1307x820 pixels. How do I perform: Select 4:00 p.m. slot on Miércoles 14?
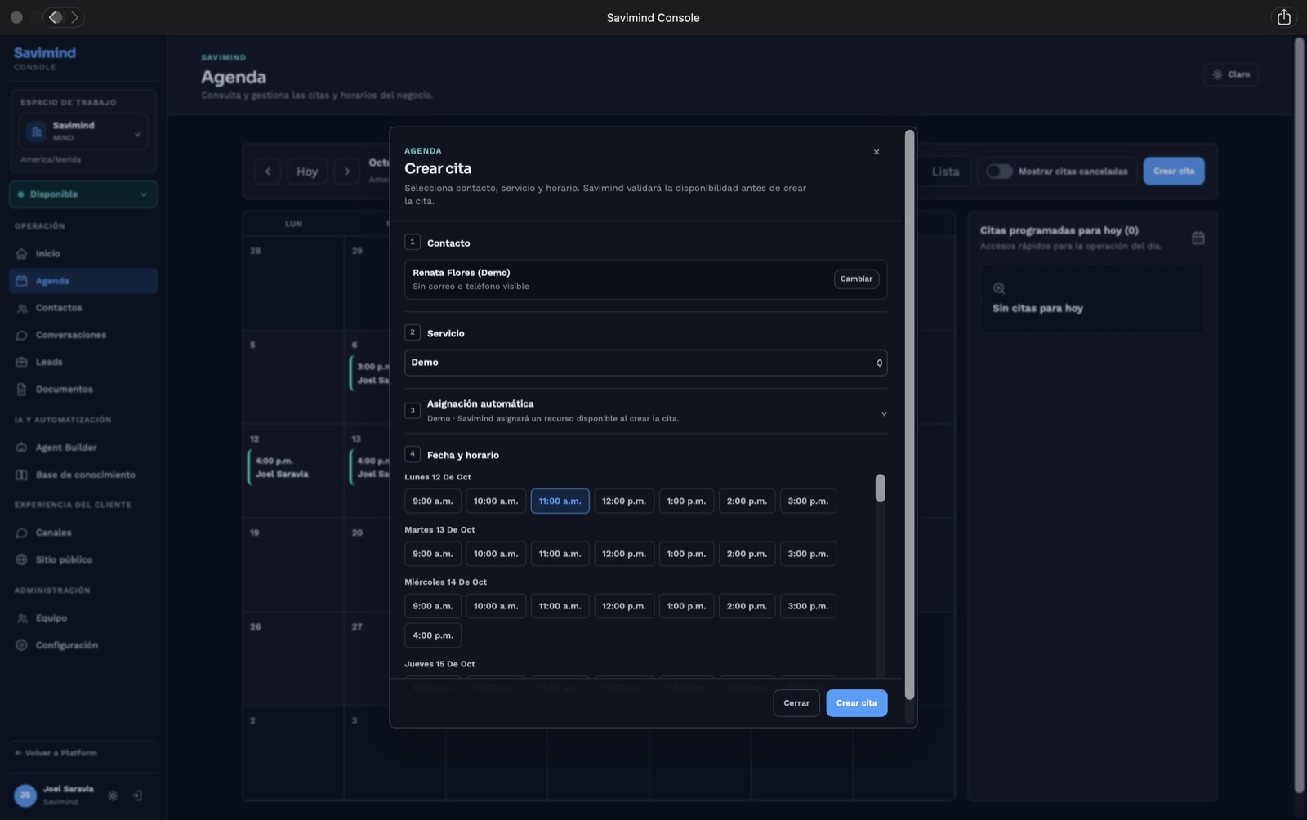[433, 635]
